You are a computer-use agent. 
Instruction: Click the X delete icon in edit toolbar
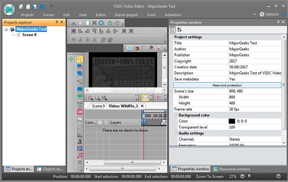pyautogui.click(x=94, y=23)
